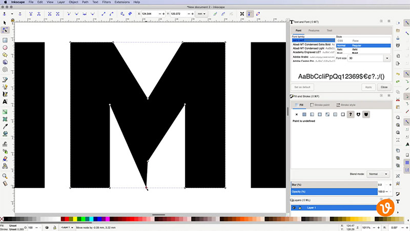This screenshot has width=410, height=231.
Task: Open the Blend mode Normal dropdown
Action: coord(378,174)
